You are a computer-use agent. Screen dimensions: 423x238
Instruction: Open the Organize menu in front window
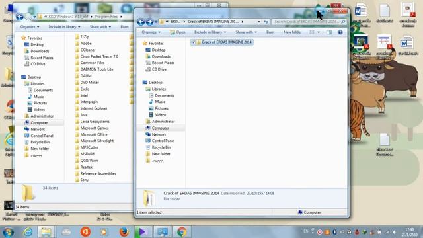151,32
